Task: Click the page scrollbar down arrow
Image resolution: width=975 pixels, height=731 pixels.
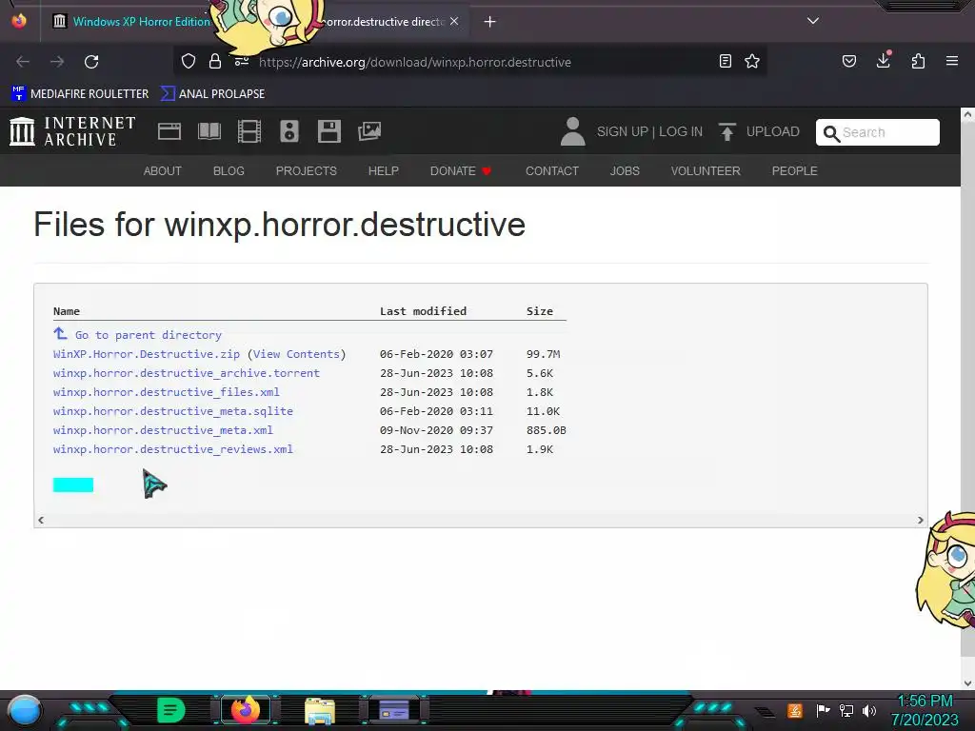Action: tap(967, 683)
